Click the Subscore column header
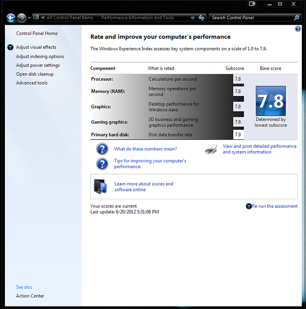The width and height of the screenshot is (306, 309). tap(234, 68)
